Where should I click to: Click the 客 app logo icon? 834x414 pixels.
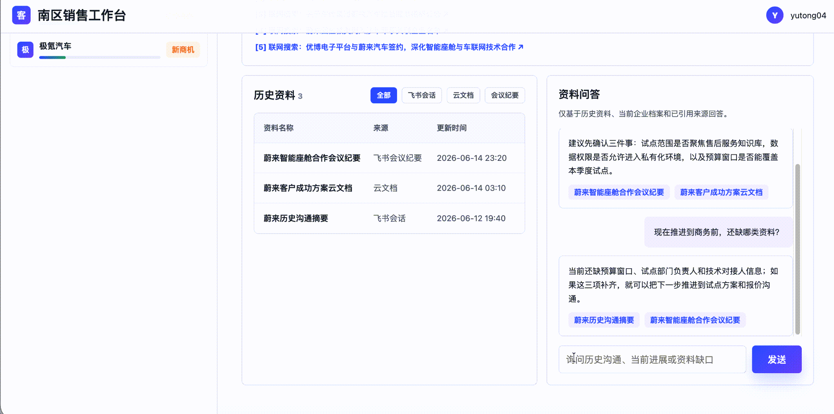point(21,16)
